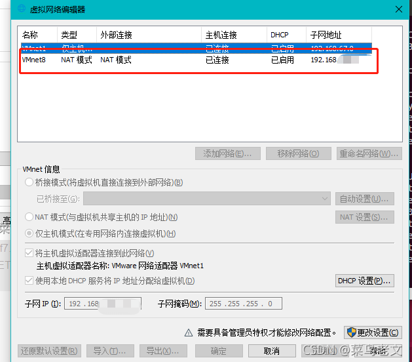
Task: Click the 取消 button
Action: coord(272,351)
